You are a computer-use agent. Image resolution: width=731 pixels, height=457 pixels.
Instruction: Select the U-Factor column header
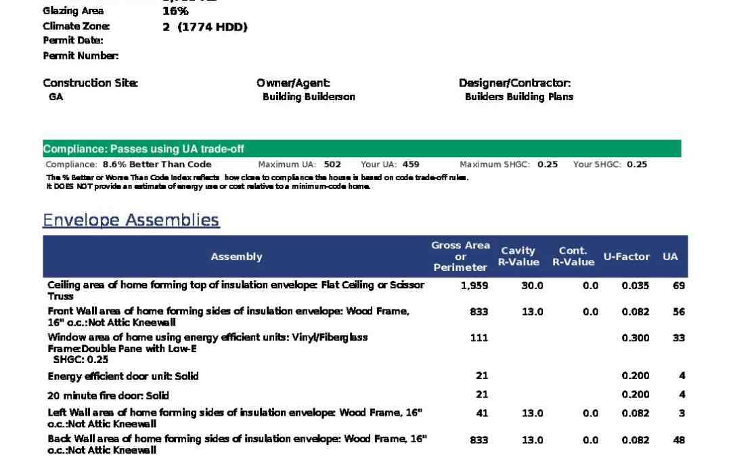click(626, 257)
